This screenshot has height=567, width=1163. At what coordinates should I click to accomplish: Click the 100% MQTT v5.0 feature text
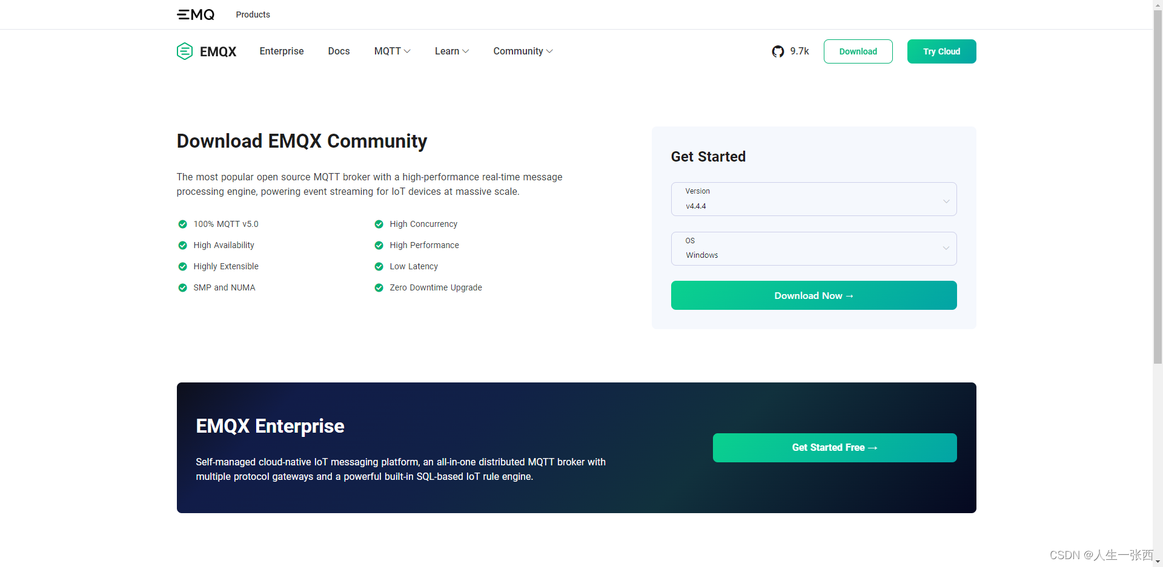(226, 224)
